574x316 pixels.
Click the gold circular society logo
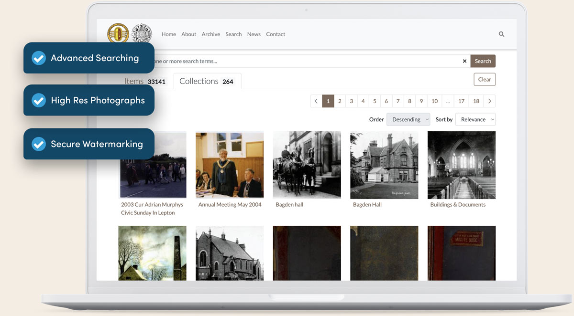pyautogui.click(x=118, y=34)
